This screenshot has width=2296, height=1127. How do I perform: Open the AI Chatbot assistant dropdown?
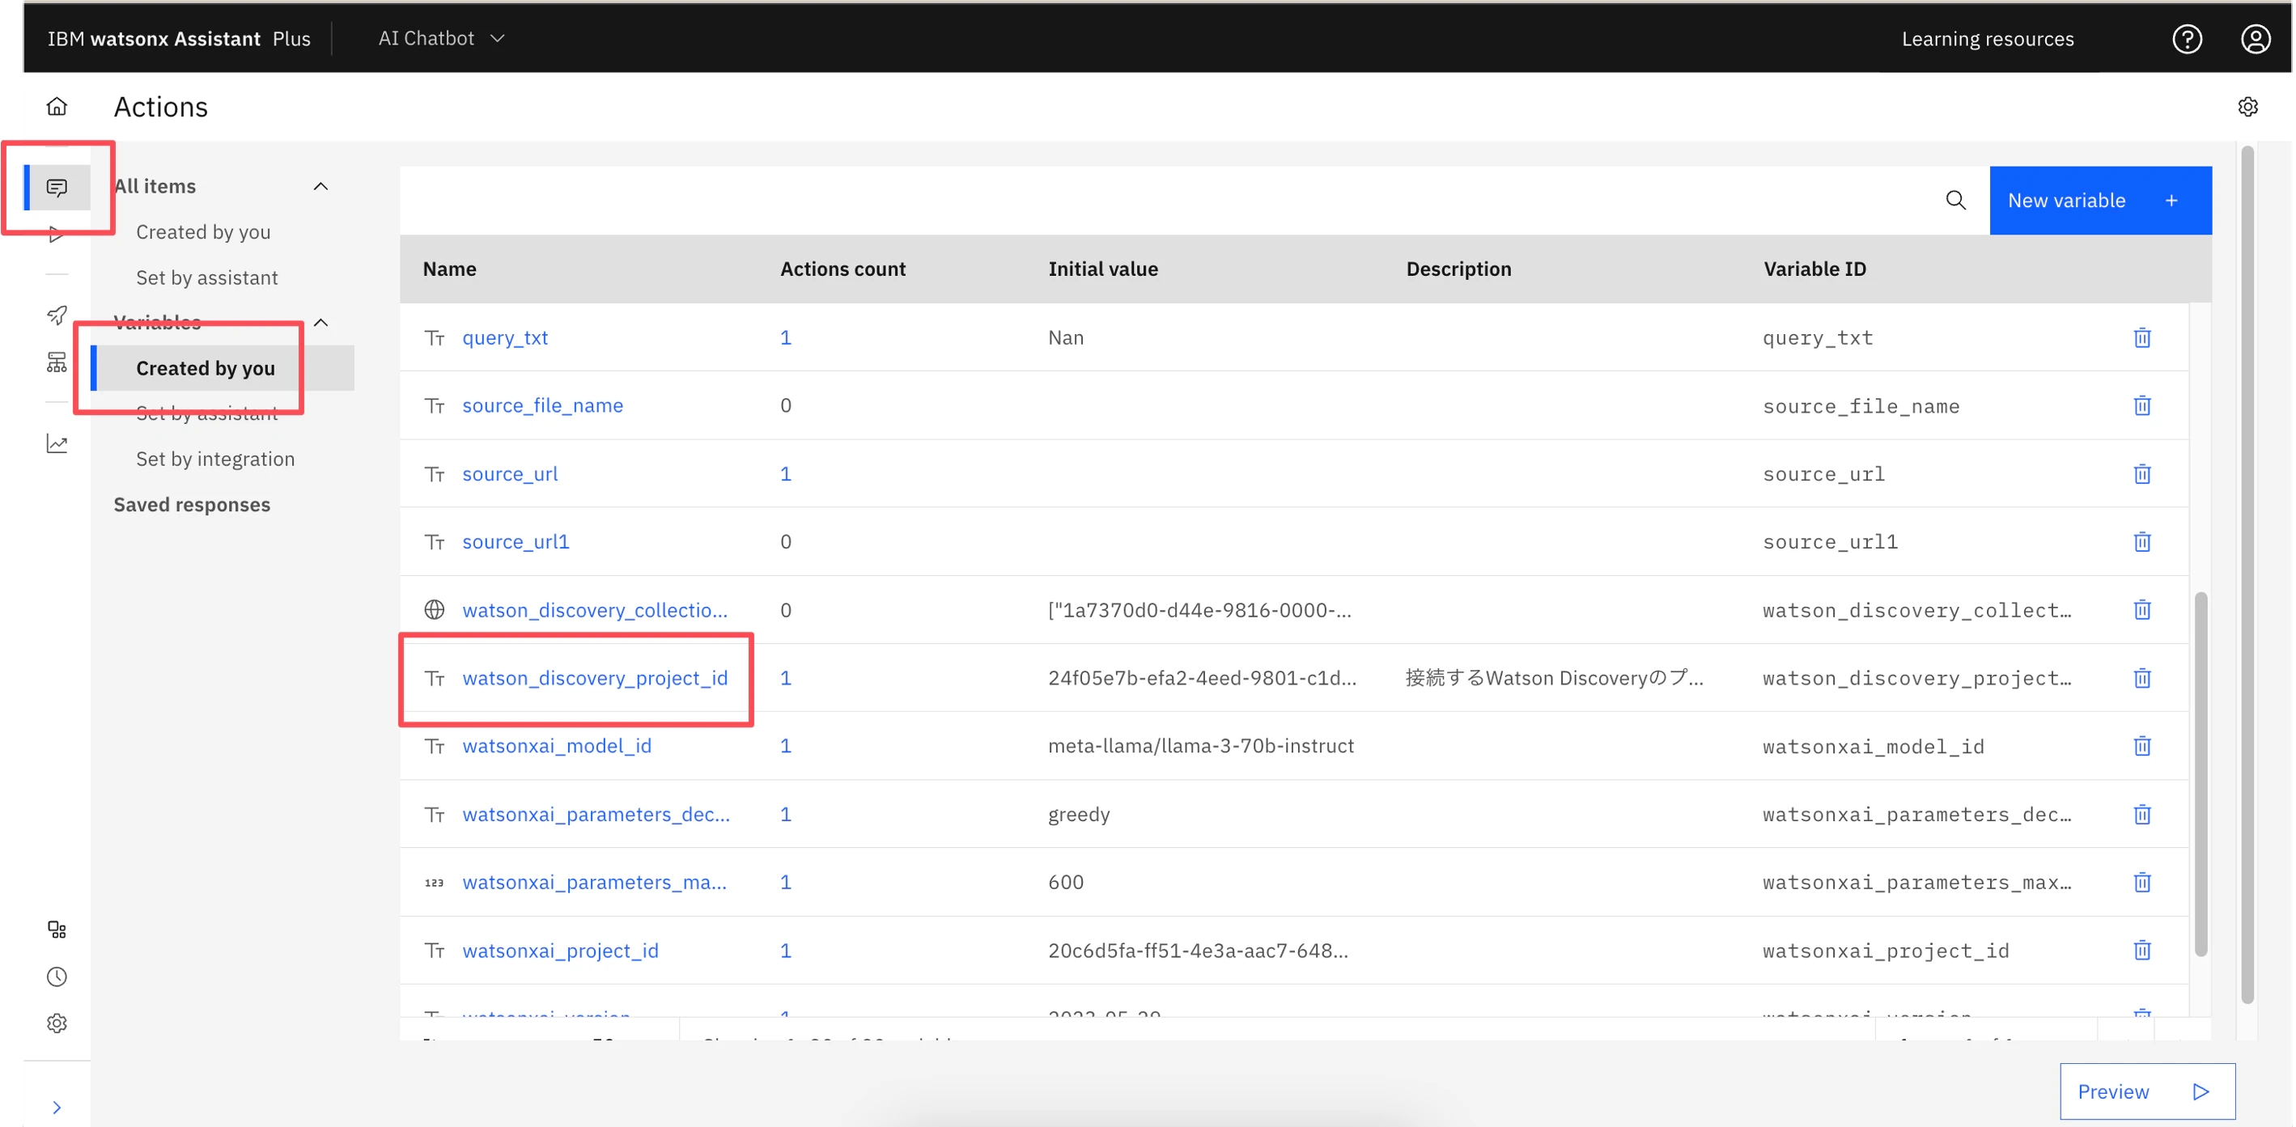[x=441, y=38]
